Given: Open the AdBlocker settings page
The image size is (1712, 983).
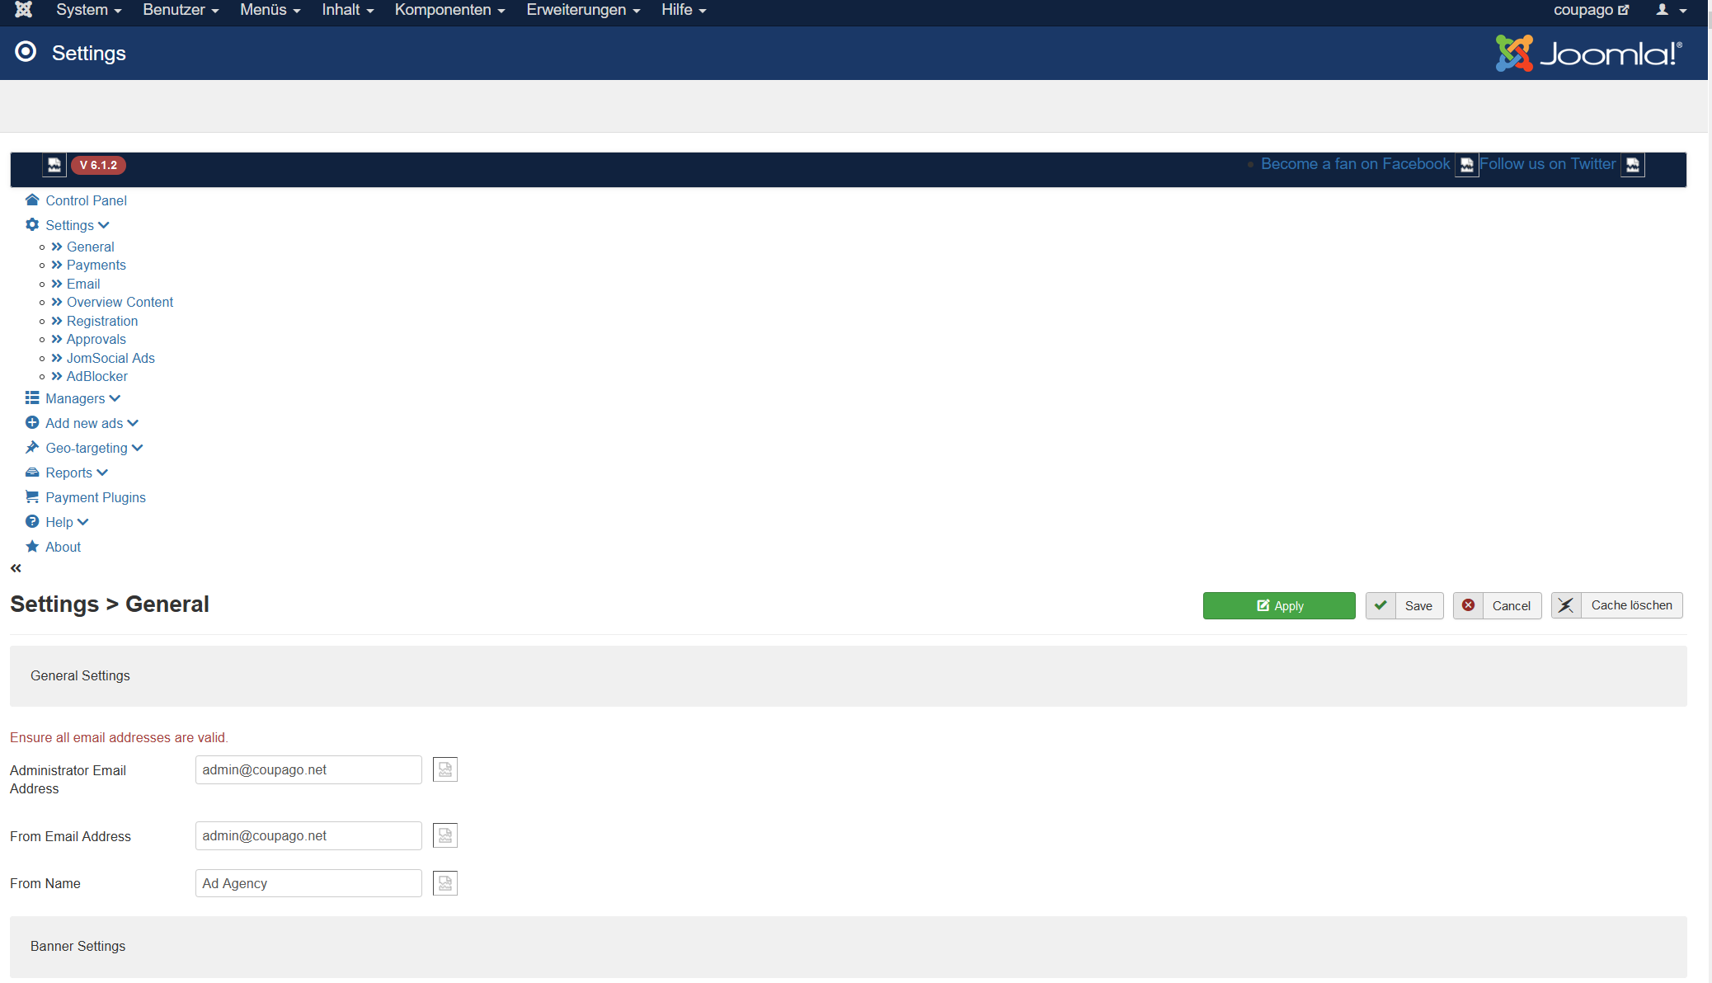Looking at the screenshot, I should pyautogui.click(x=97, y=376).
